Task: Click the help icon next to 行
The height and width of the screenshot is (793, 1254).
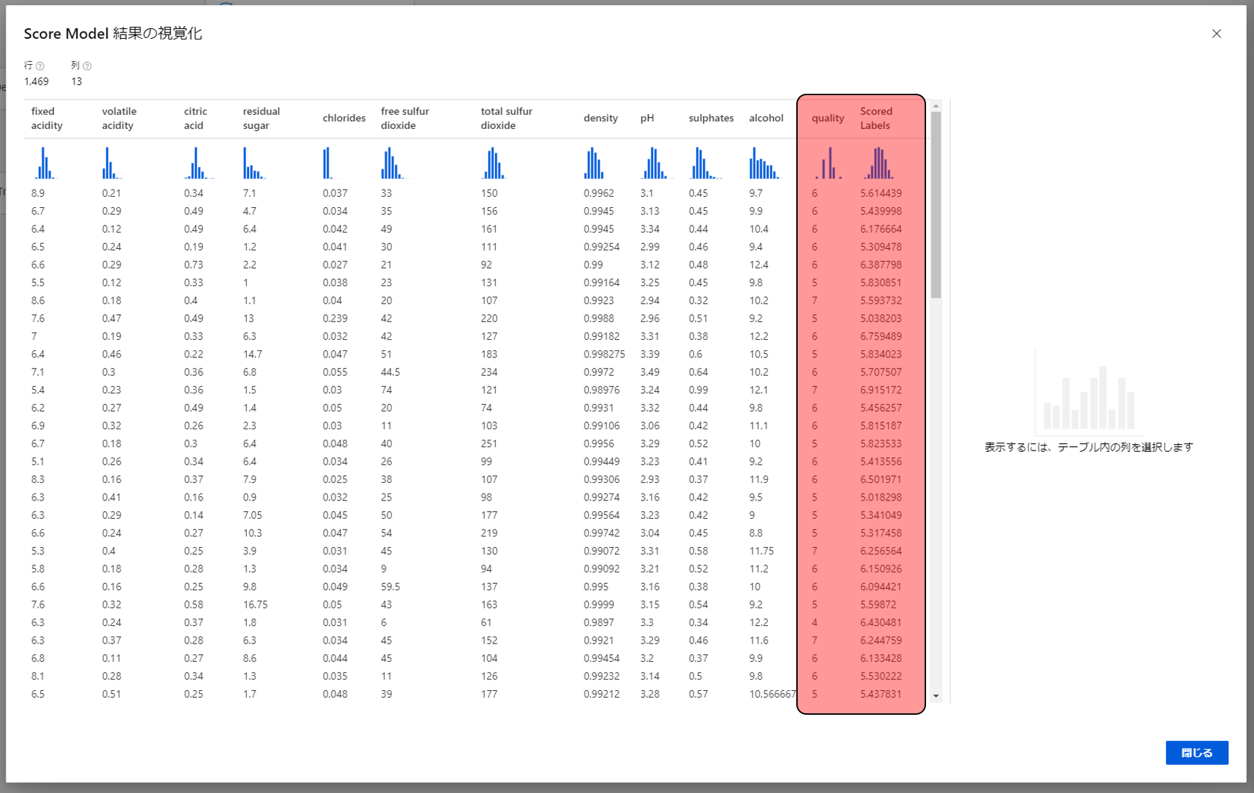Action: [x=40, y=66]
